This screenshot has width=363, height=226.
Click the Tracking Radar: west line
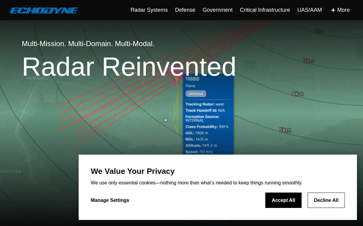[x=204, y=104]
